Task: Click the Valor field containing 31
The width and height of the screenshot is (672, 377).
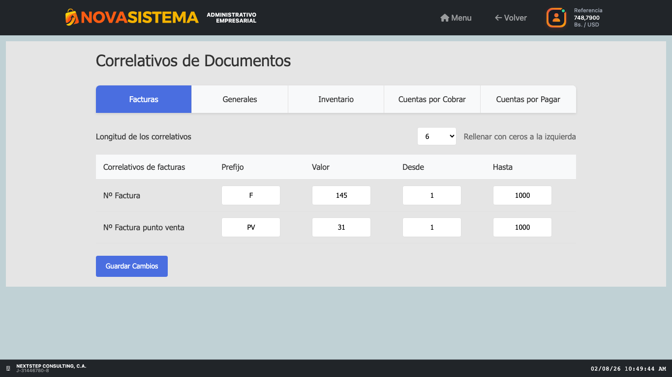Action: click(341, 227)
